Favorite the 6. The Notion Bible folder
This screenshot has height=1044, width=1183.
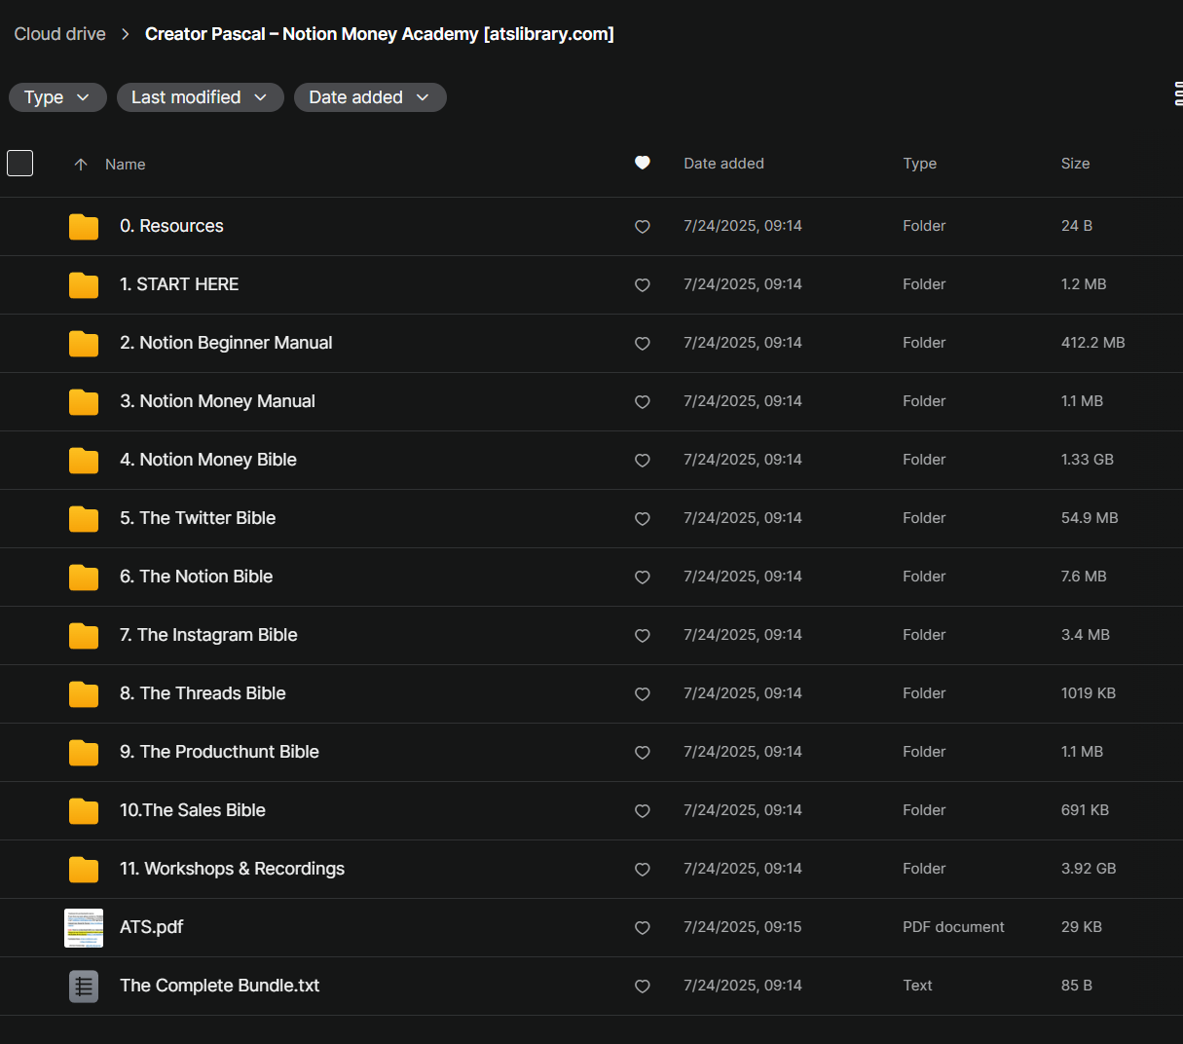point(643,578)
